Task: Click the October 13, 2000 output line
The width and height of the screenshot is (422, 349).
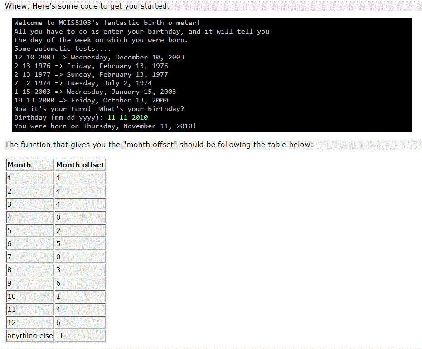Action: pos(89,100)
